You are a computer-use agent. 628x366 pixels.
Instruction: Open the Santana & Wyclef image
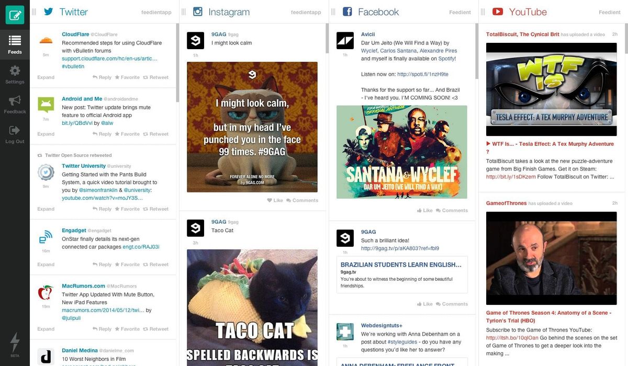pyautogui.click(x=402, y=152)
